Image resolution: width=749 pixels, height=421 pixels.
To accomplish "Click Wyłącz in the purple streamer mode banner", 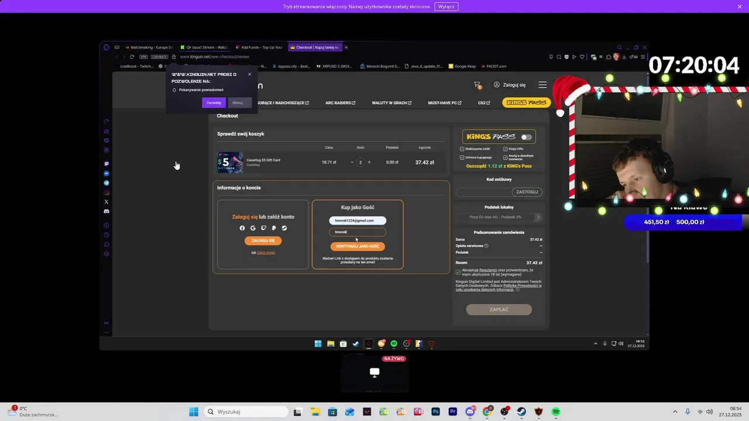I will tap(446, 6).
